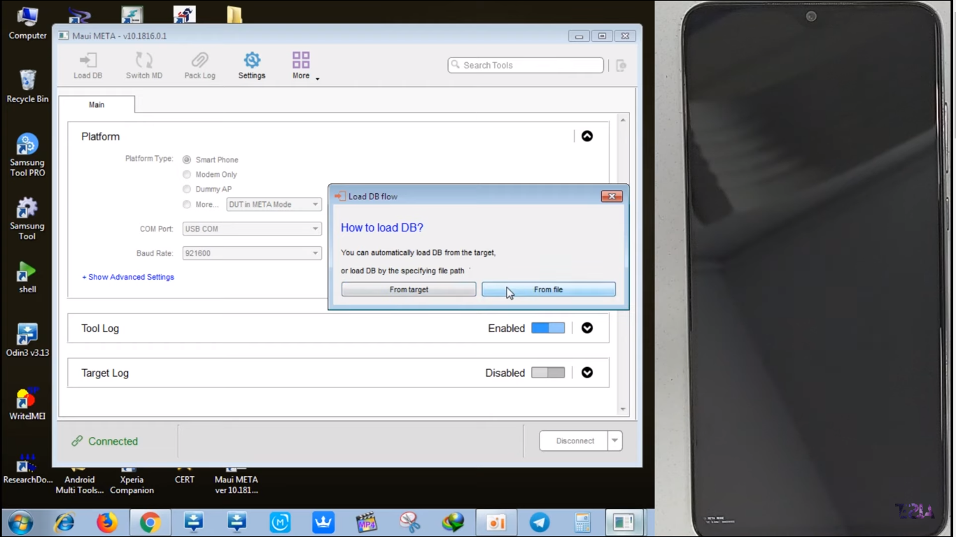The width and height of the screenshot is (956, 537).
Task: Click the green Connected link icon
Action: click(77, 441)
